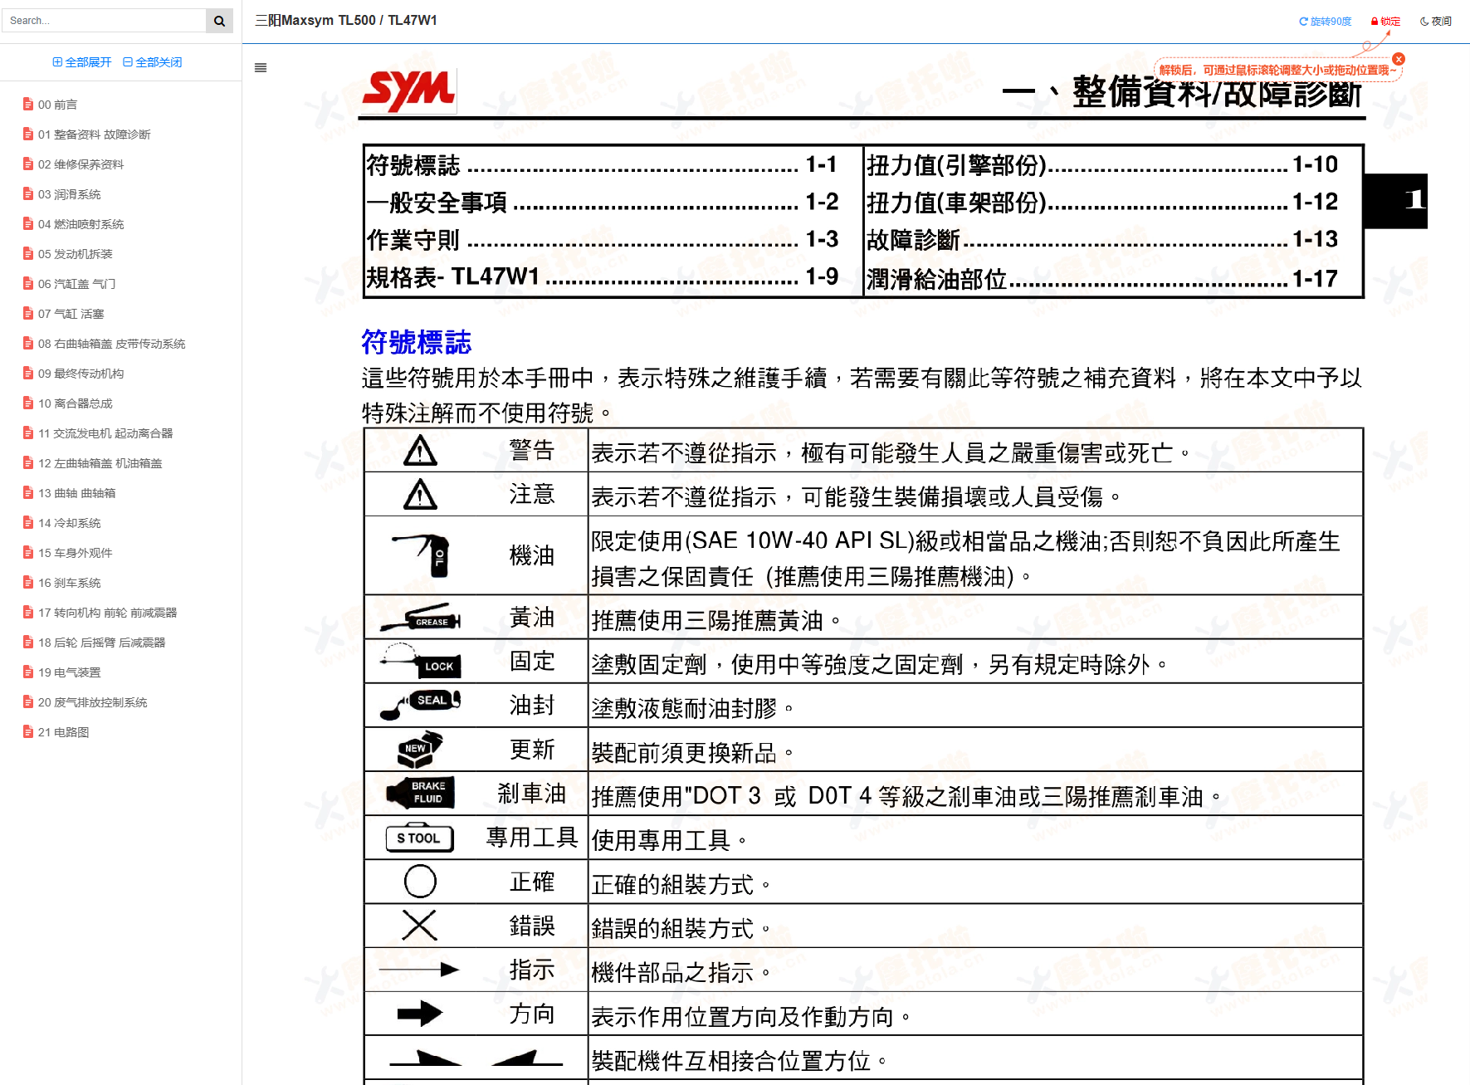This screenshot has width=1470, height=1085.
Task: Select the 故障診斷 1-13 contents entry
Action: 1102,239
